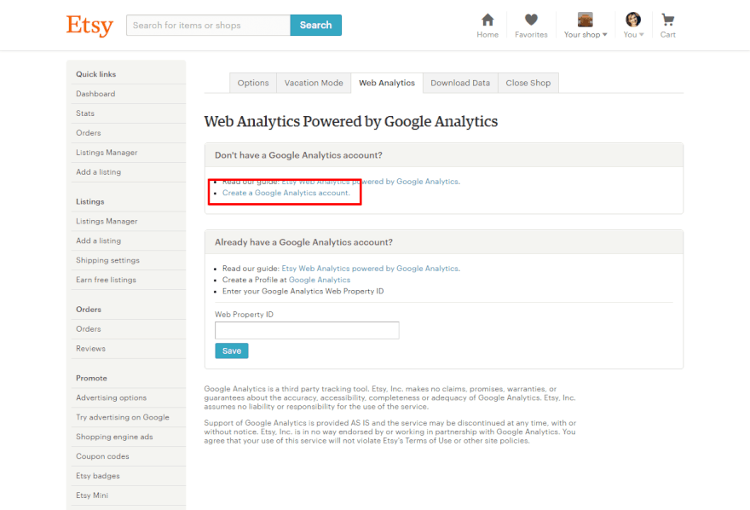
Task: Open the shopping Cart icon
Action: coord(668,20)
